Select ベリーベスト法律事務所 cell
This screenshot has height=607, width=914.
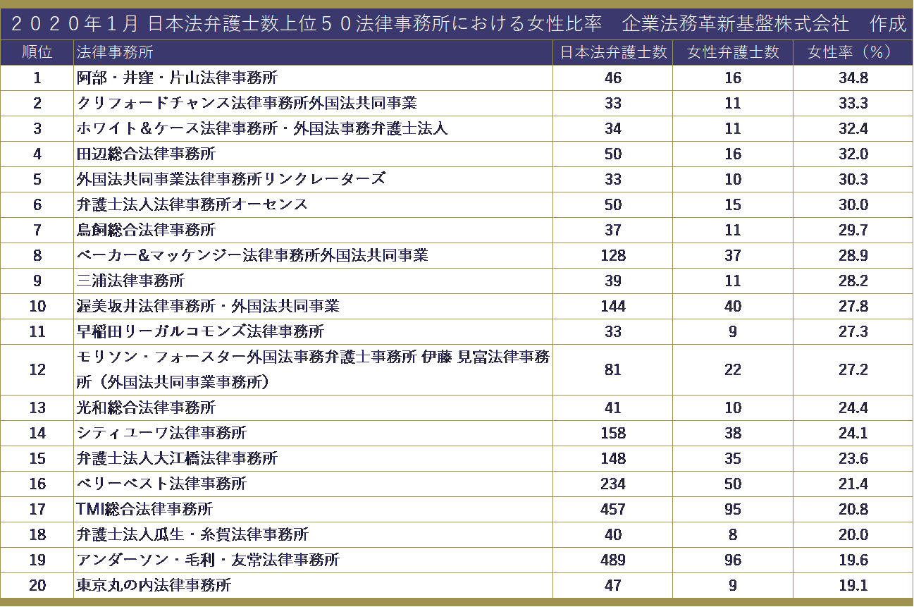point(313,484)
